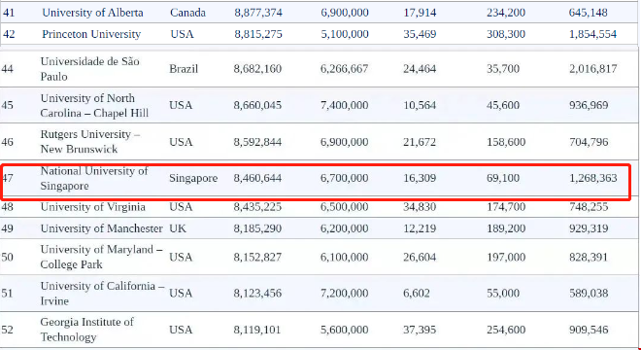Select the 1,268,363 value cell
Viewport: 641px width, 350px height.
593,179
